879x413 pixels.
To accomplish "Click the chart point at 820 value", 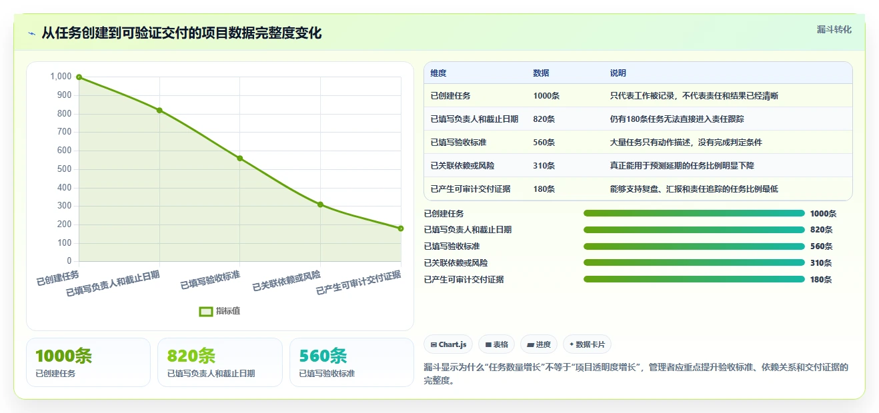I will 159,110.
